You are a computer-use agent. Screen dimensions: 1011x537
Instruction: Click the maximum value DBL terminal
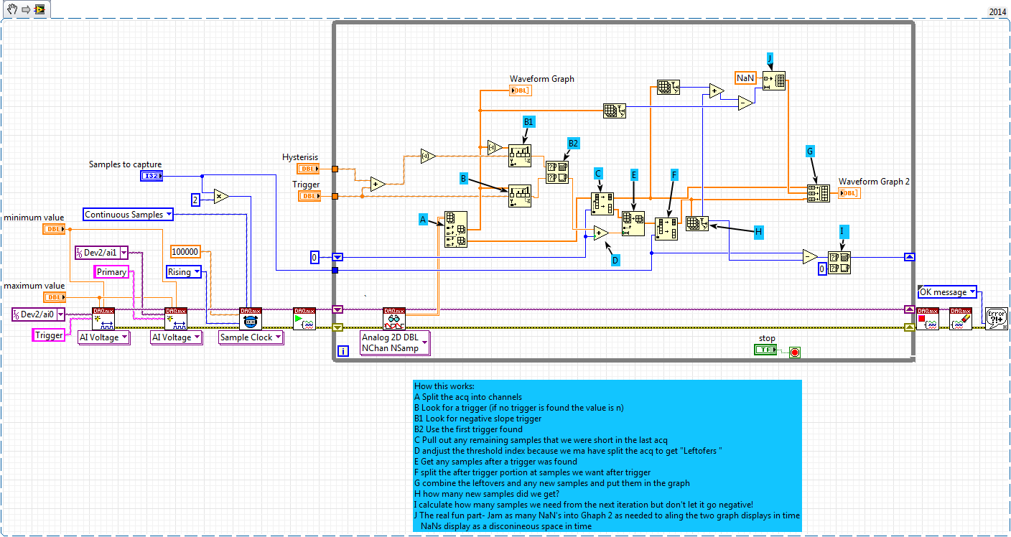[x=55, y=296]
